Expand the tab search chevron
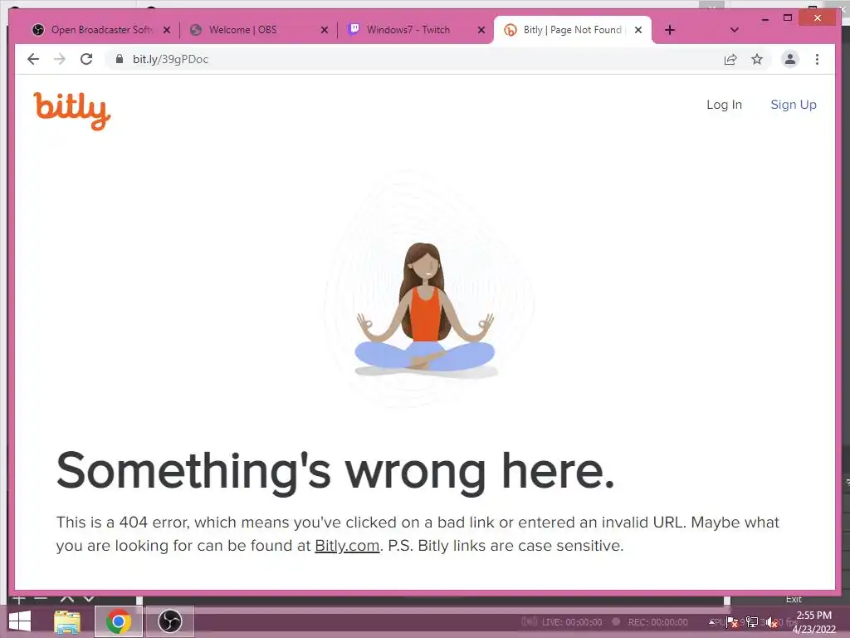The height and width of the screenshot is (638, 850). point(735,30)
